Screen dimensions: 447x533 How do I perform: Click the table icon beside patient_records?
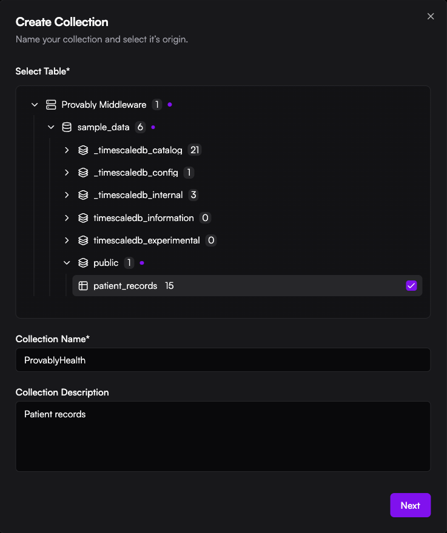83,286
